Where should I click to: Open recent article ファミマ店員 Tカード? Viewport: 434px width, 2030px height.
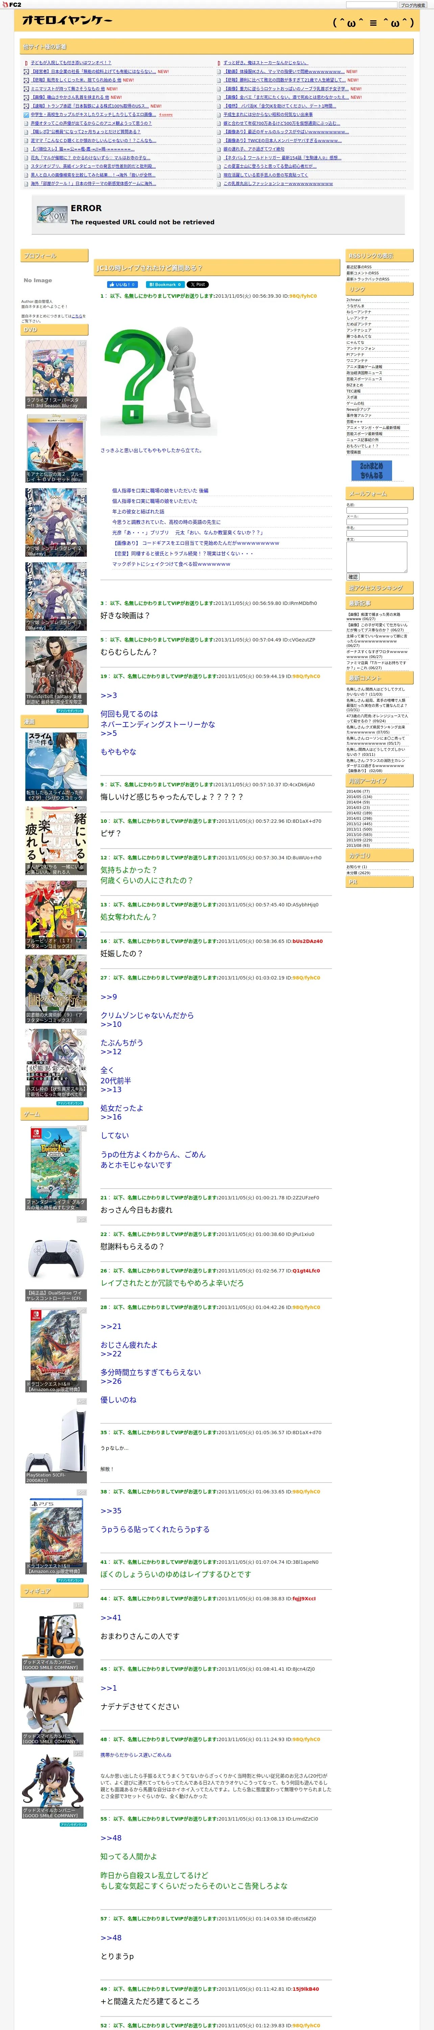[x=377, y=665]
